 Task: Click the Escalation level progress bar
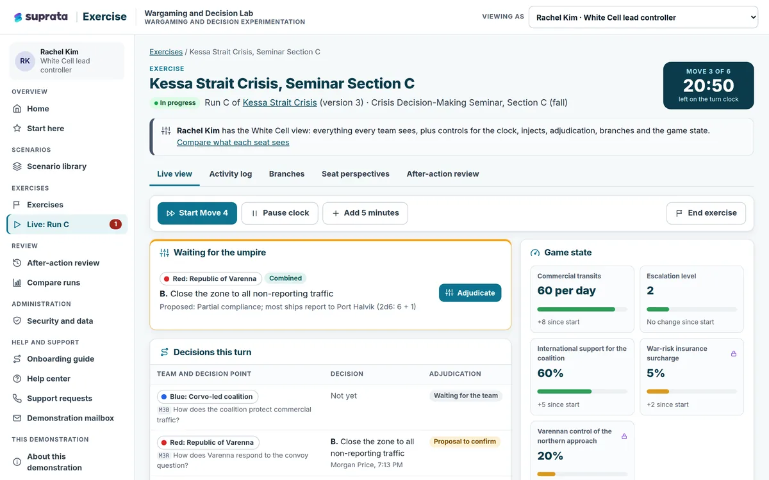click(x=692, y=310)
